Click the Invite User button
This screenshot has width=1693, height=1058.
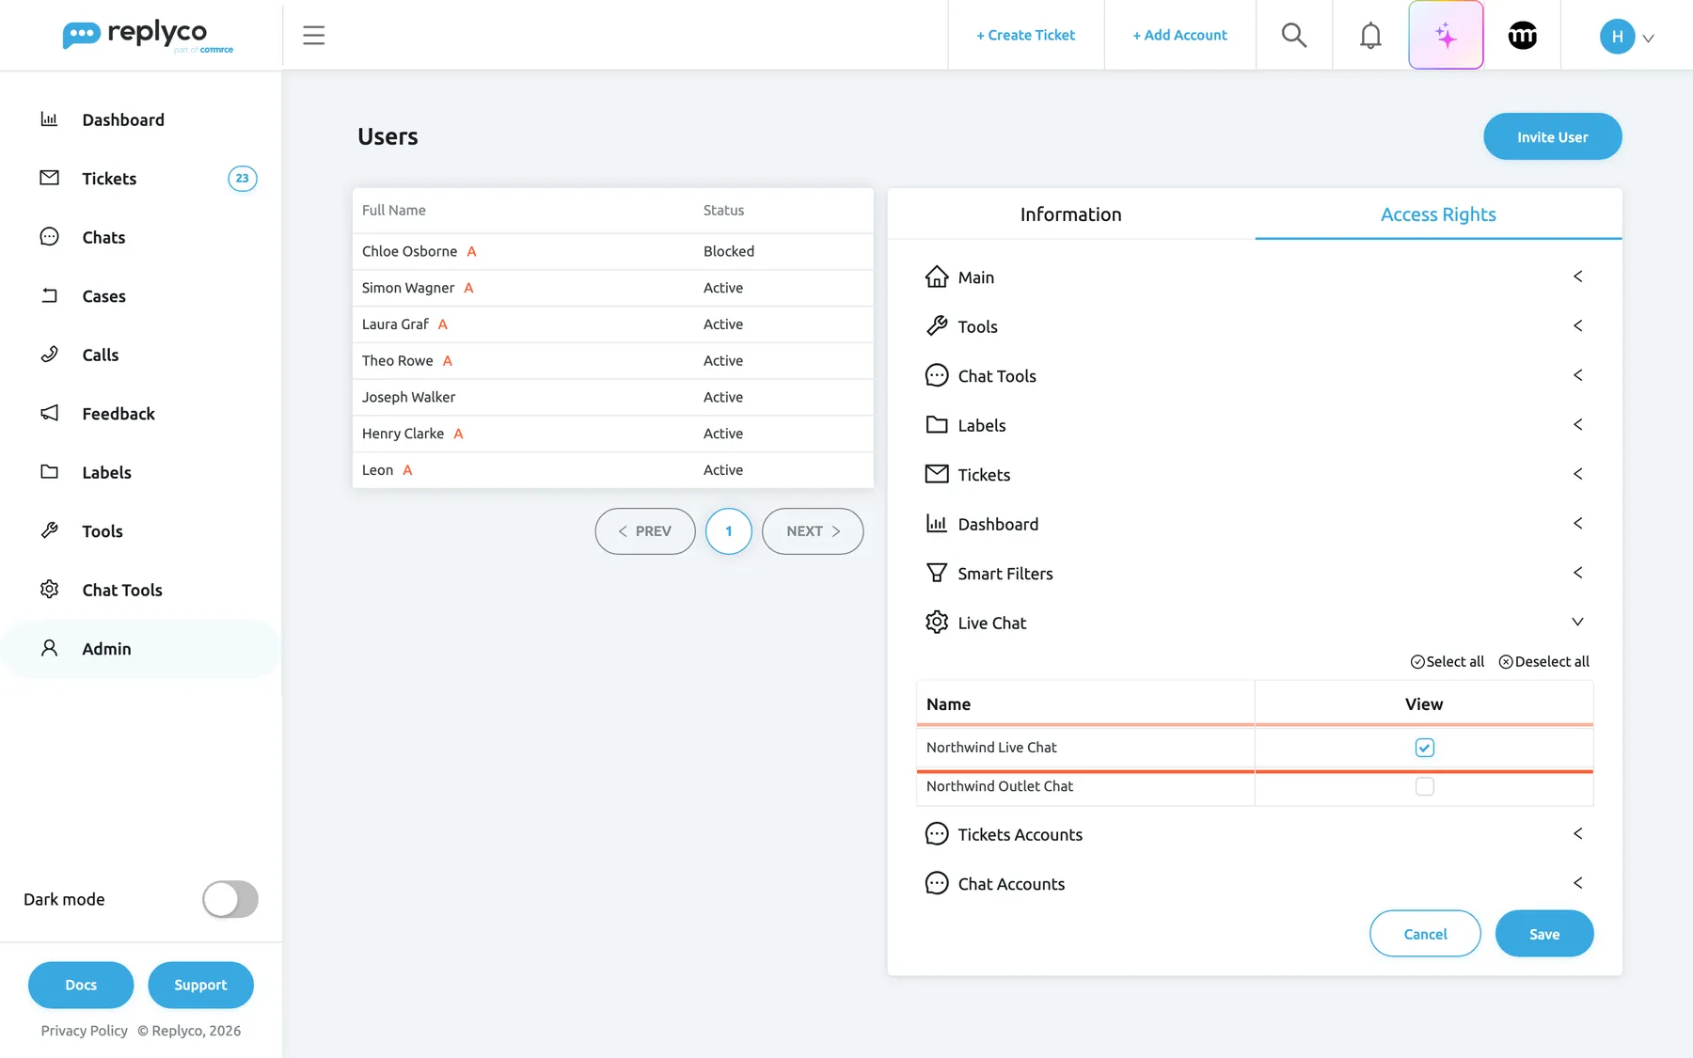(x=1553, y=137)
